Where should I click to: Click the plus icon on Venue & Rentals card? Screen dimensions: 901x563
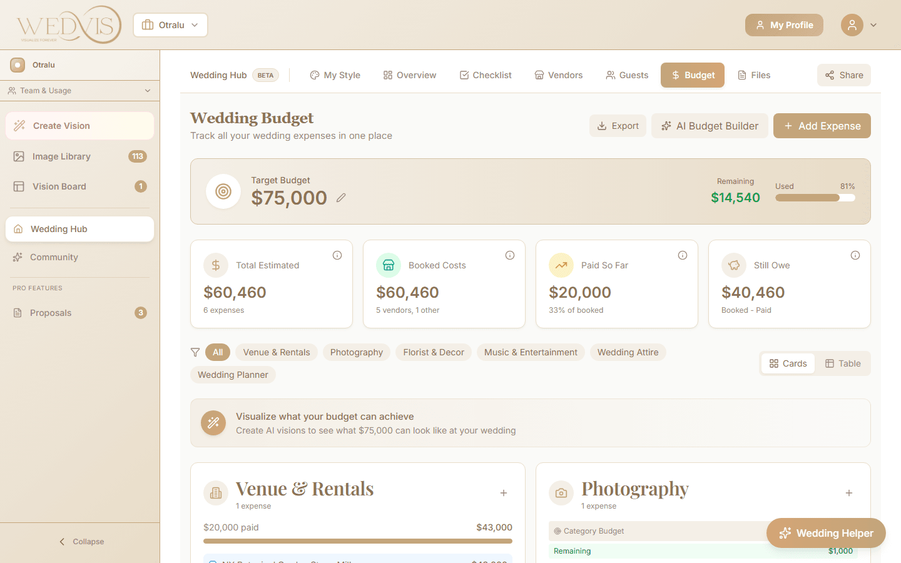tap(504, 493)
